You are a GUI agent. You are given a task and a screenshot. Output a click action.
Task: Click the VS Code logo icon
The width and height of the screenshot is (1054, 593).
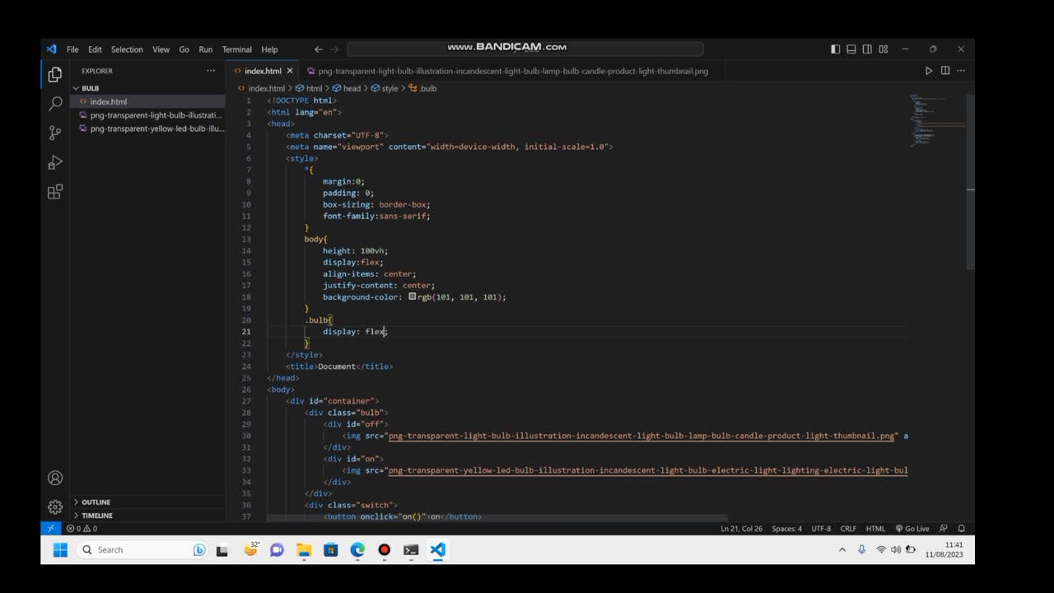[x=52, y=49]
